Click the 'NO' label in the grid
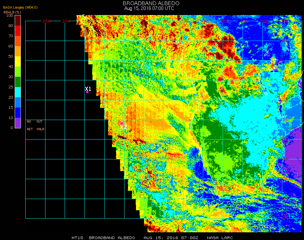This screenshot has height=240, width=304. 29,122
